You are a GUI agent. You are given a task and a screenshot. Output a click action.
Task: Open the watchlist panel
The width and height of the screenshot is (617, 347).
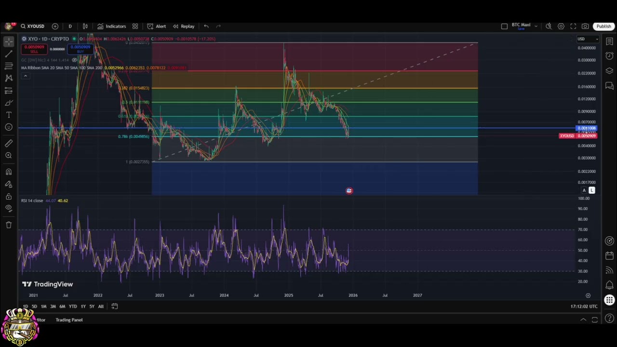coord(609,41)
